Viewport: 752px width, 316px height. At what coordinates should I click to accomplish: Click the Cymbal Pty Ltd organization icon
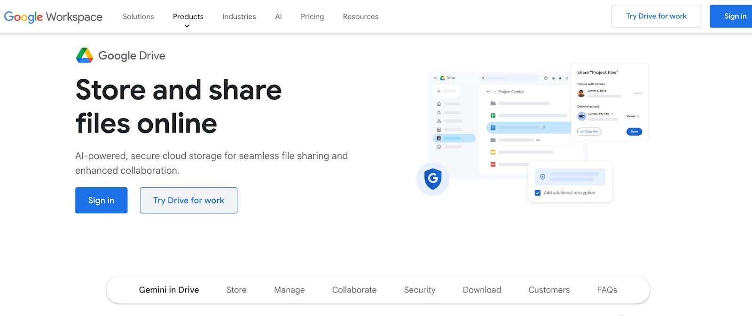[582, 116]
